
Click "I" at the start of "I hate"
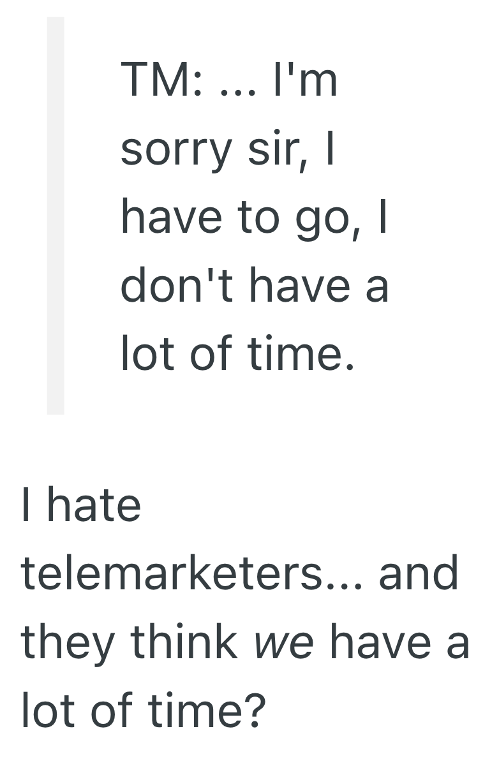pyautogui.click(x=26, y=505)
